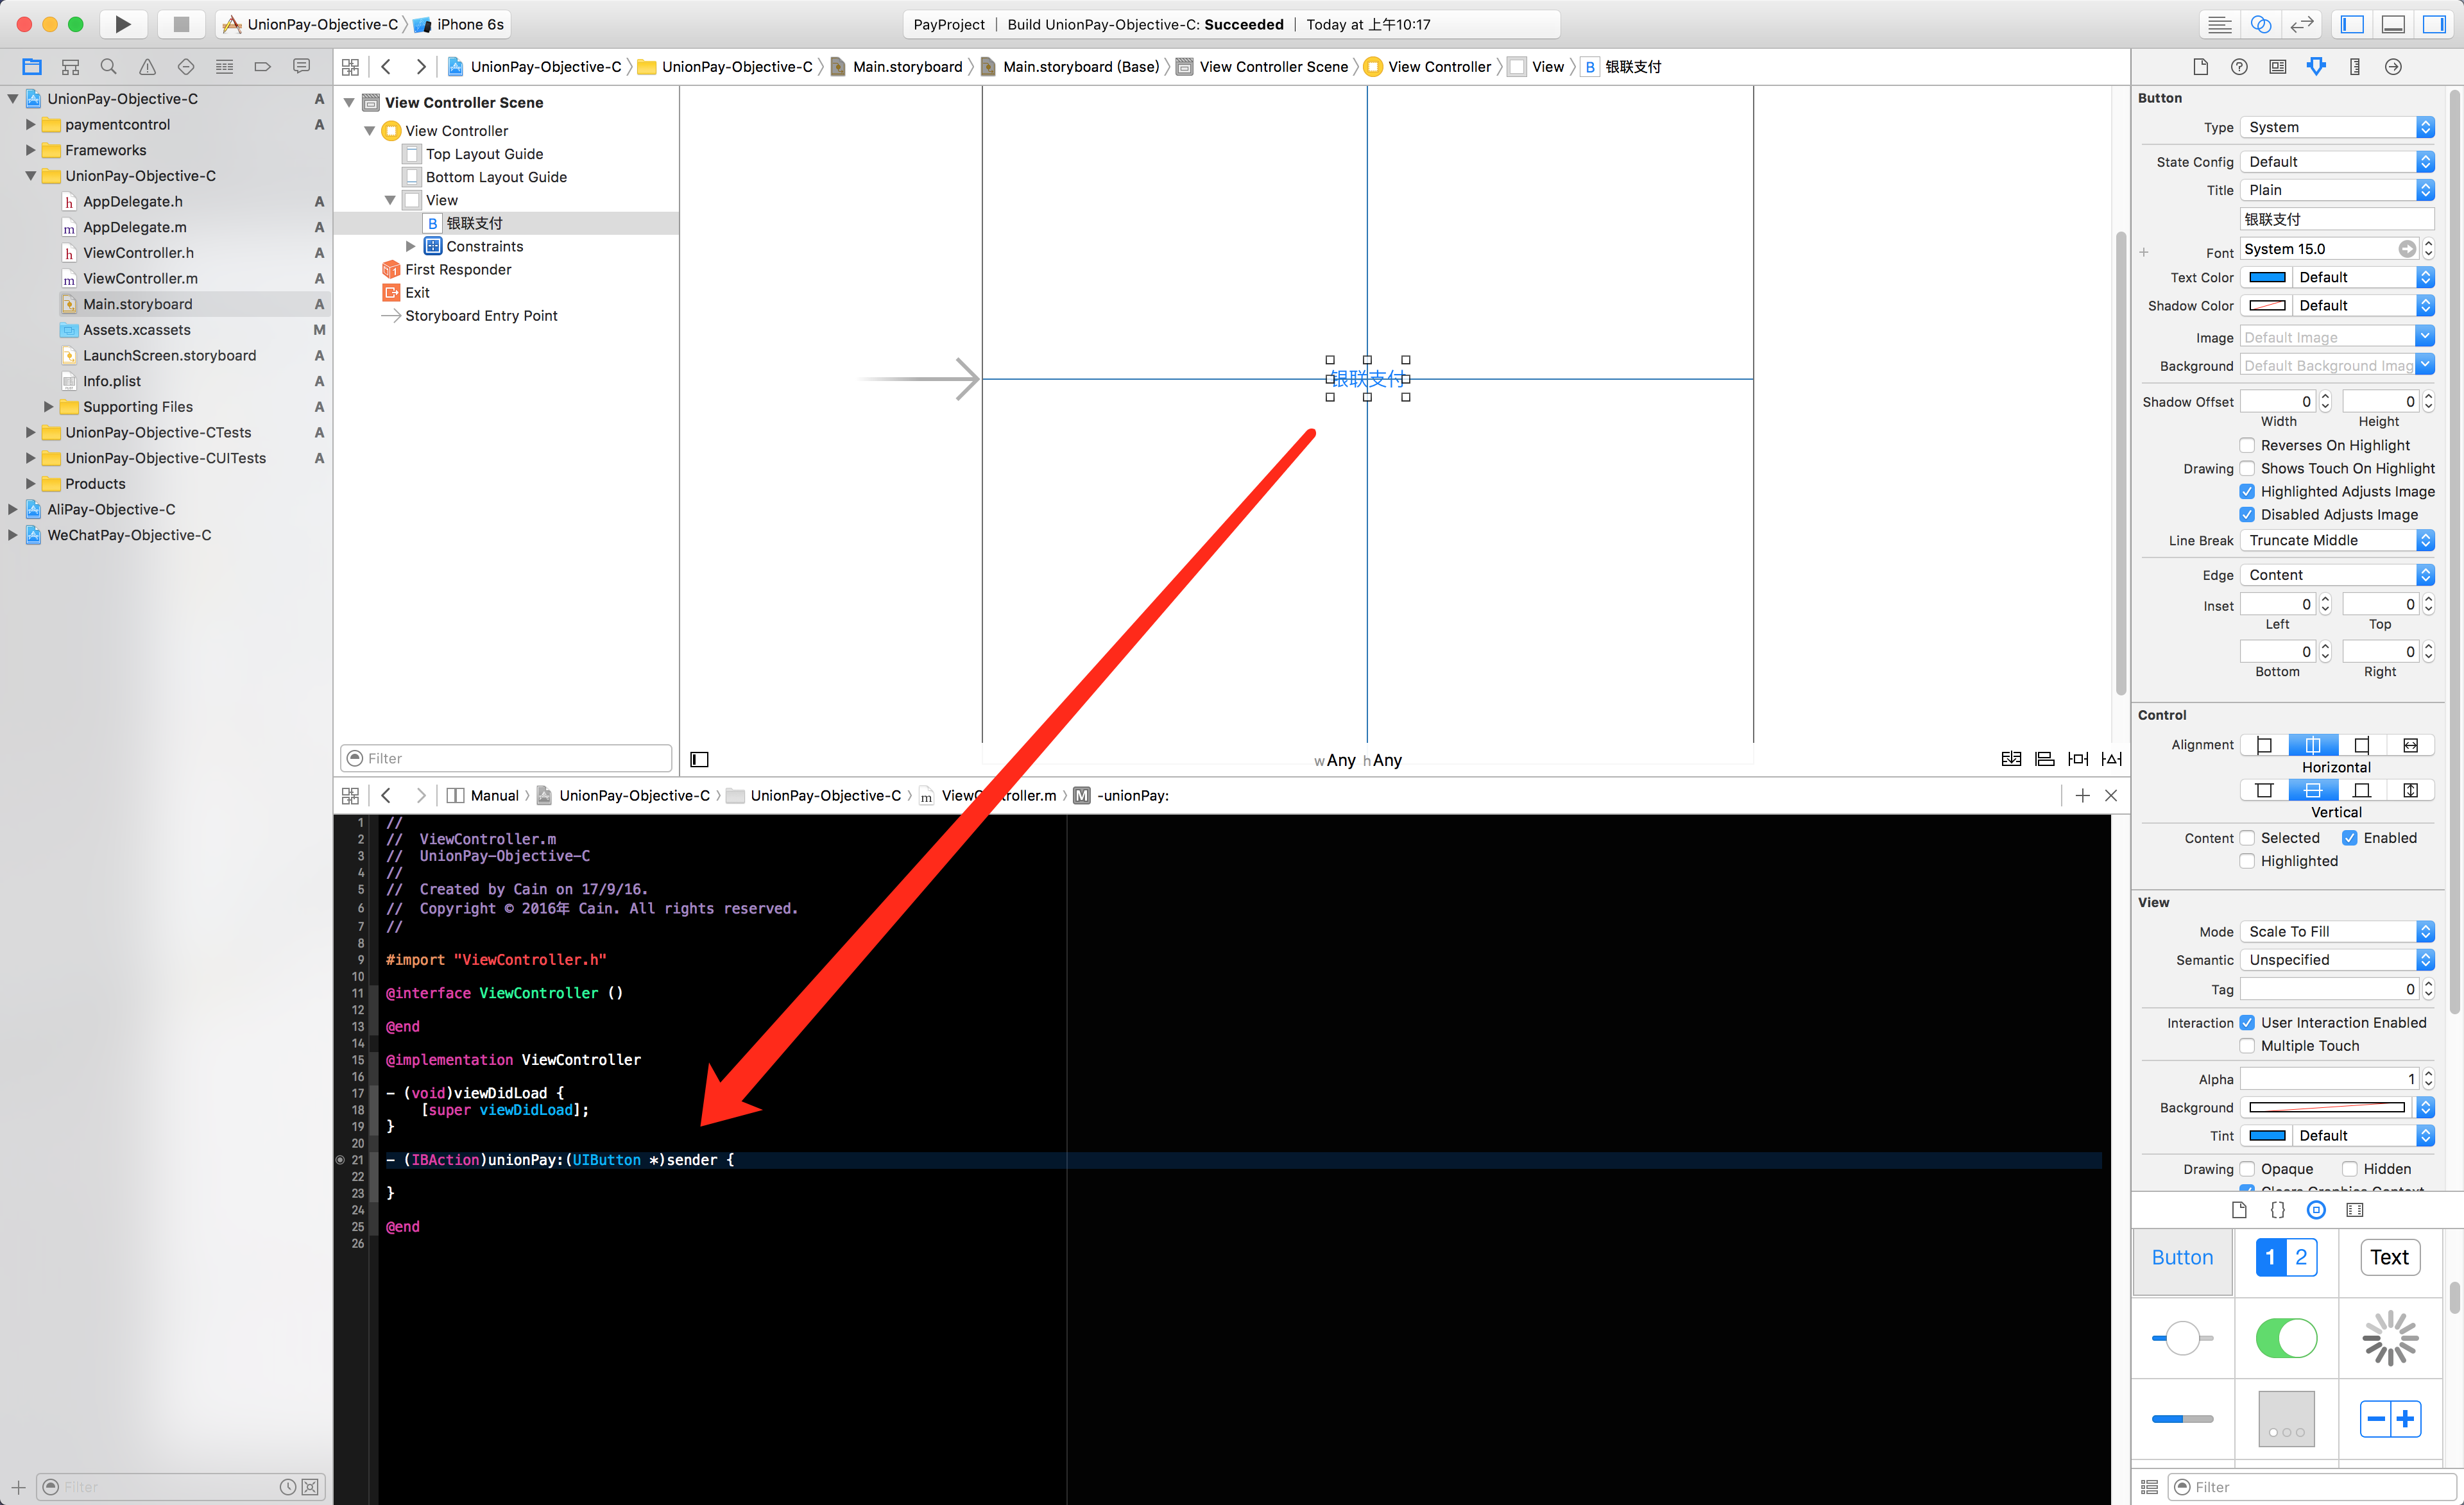Open Line Break dropdown (Truncate Middle)

pos(2336,540)
